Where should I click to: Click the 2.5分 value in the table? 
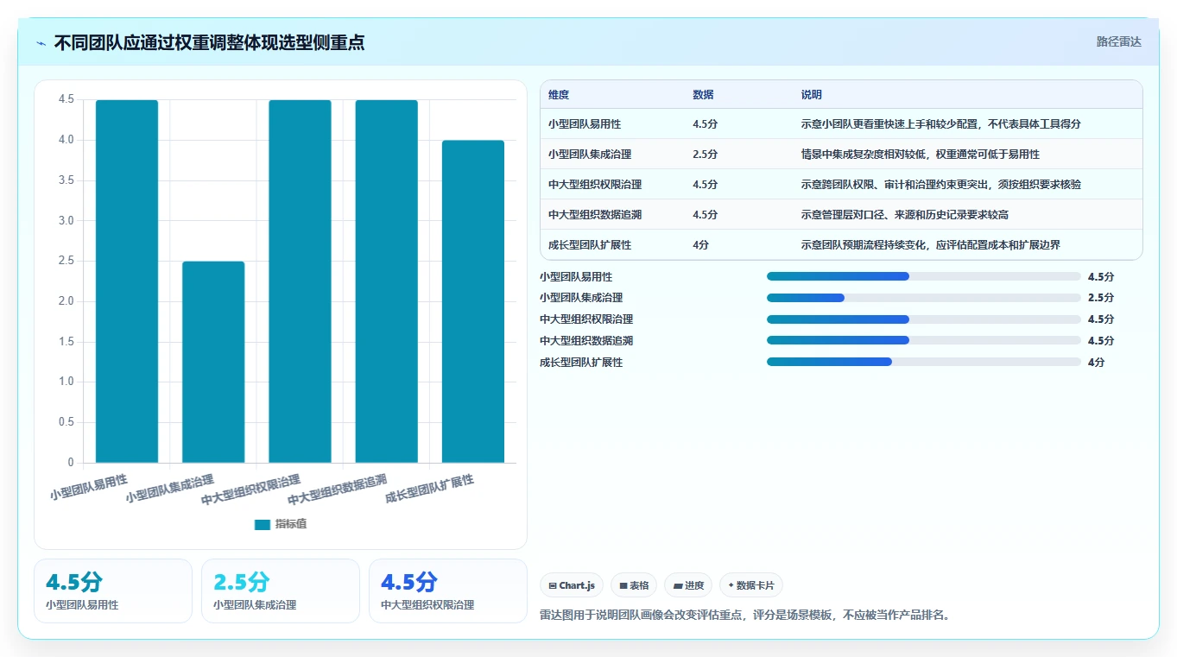pyautogui.click(x=705, y=154)
